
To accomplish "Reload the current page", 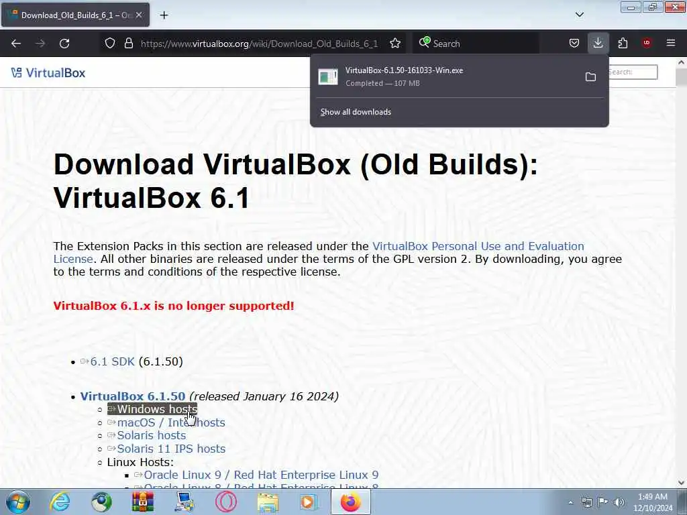I will click(x=64, y=44).
